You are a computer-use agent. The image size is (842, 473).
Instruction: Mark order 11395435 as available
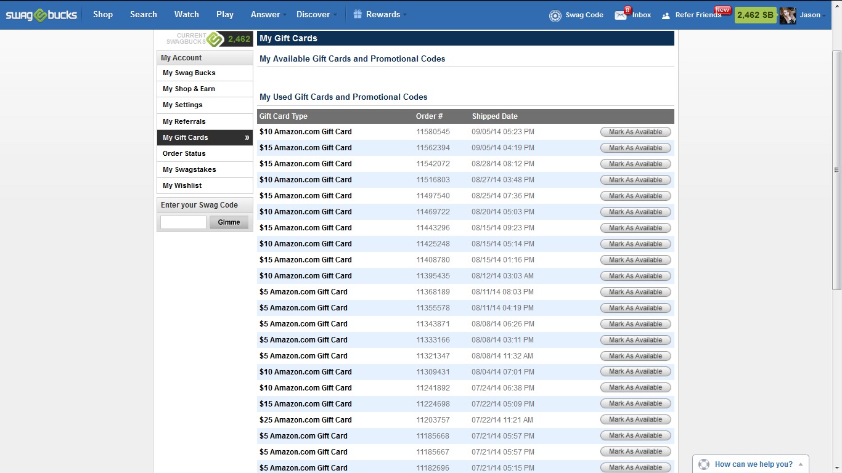coord(636,276)
